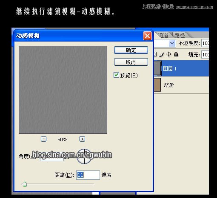Screen dimensions: 217x198
Task: Switch to the 路径 tab
Action: [180, 35]
